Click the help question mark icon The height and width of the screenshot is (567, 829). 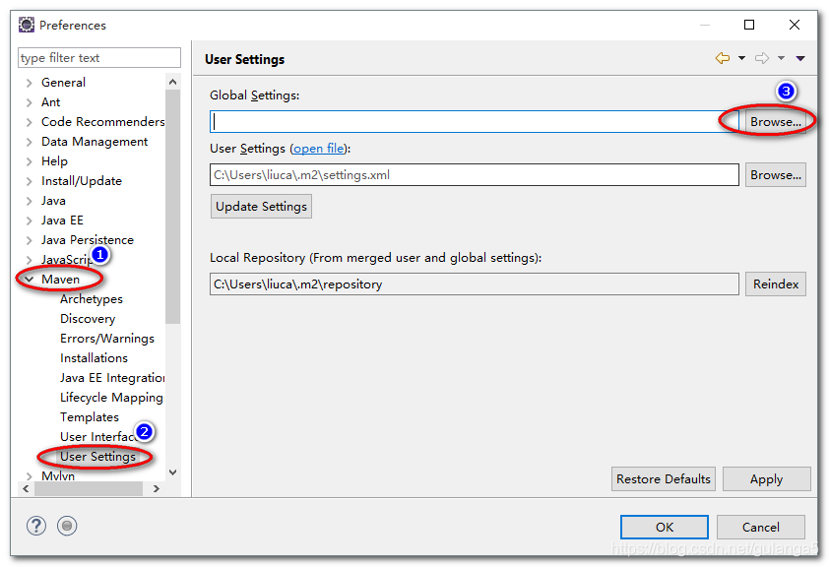[x=36, y=526]
